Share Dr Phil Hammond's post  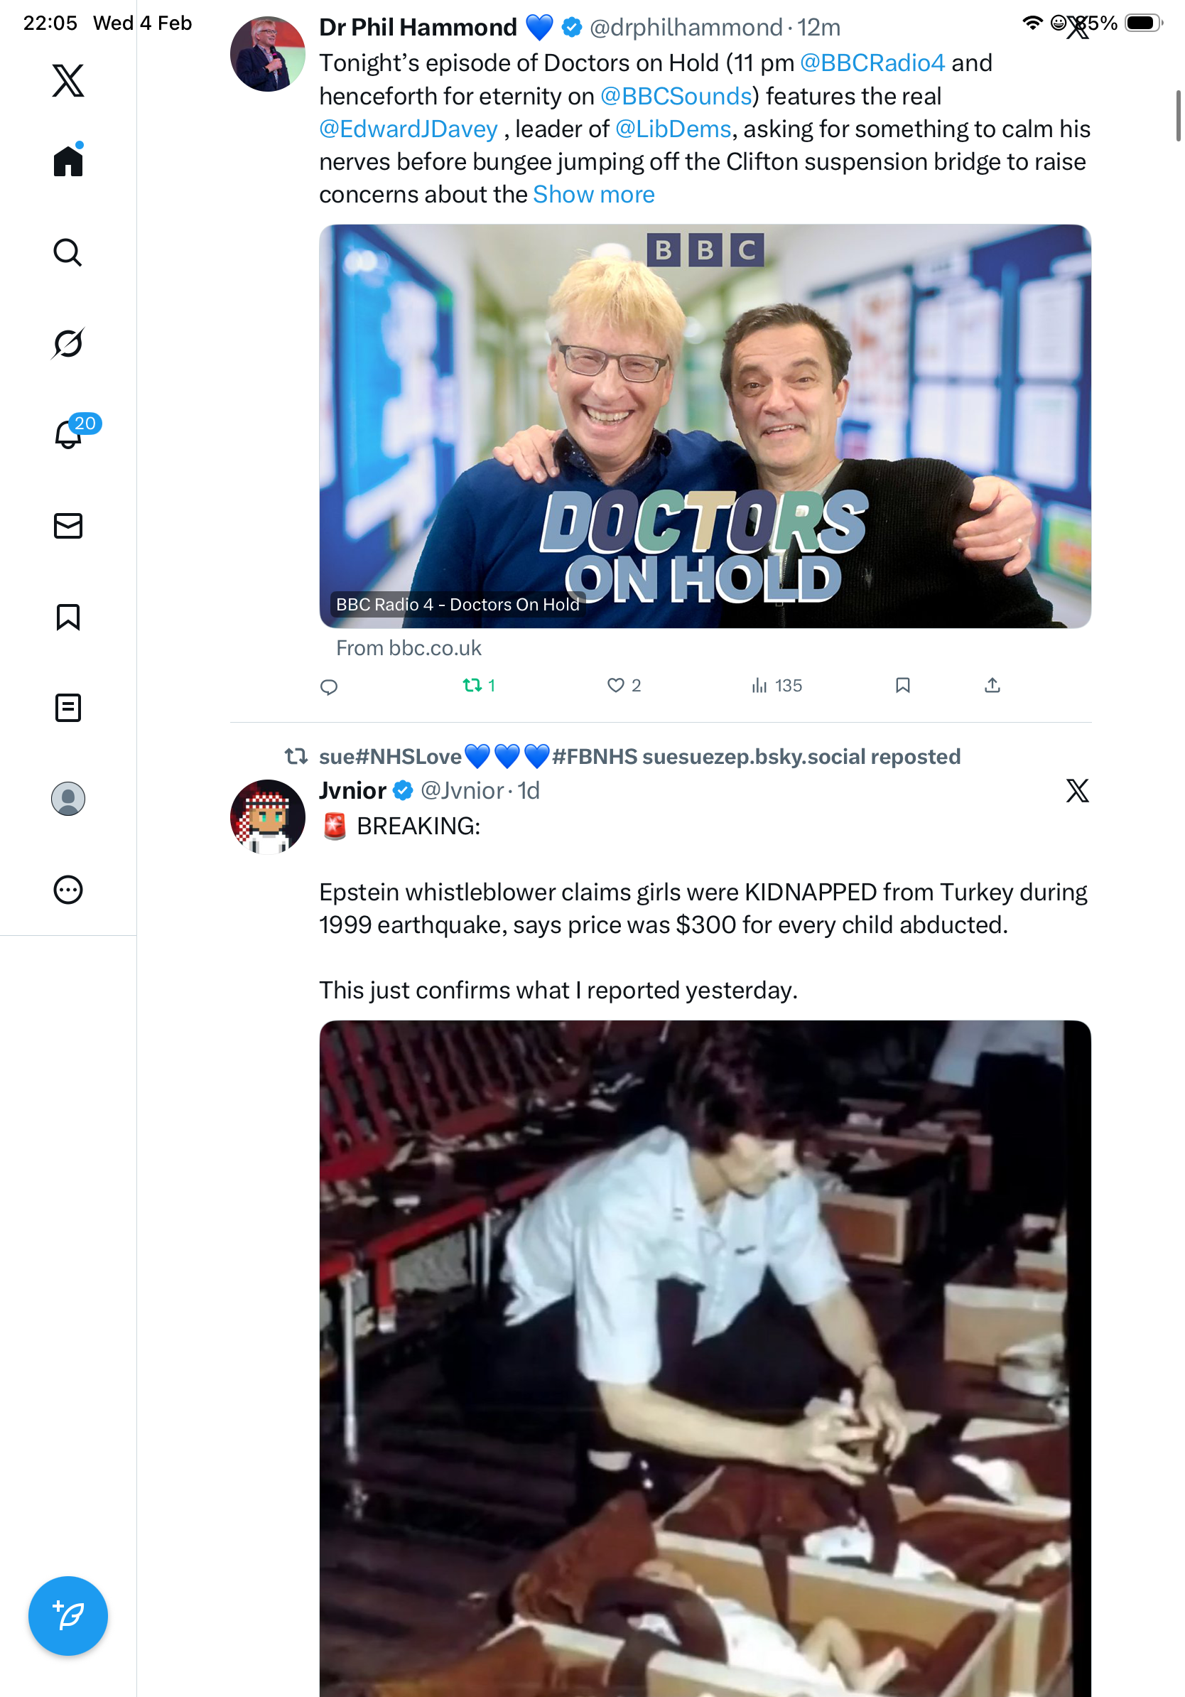(x=992, y=685)
